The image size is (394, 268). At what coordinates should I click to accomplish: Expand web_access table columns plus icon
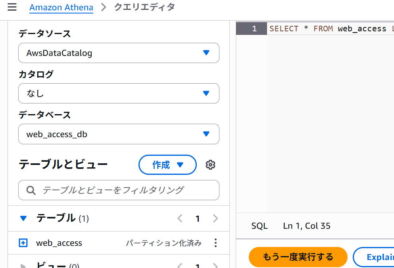pos(23,243)
